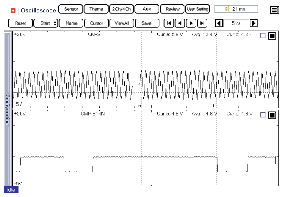Toggle black square on CMP B1-IN channel
The width and height of the screenshot is (283, 197).
click(x=272, y=115)
